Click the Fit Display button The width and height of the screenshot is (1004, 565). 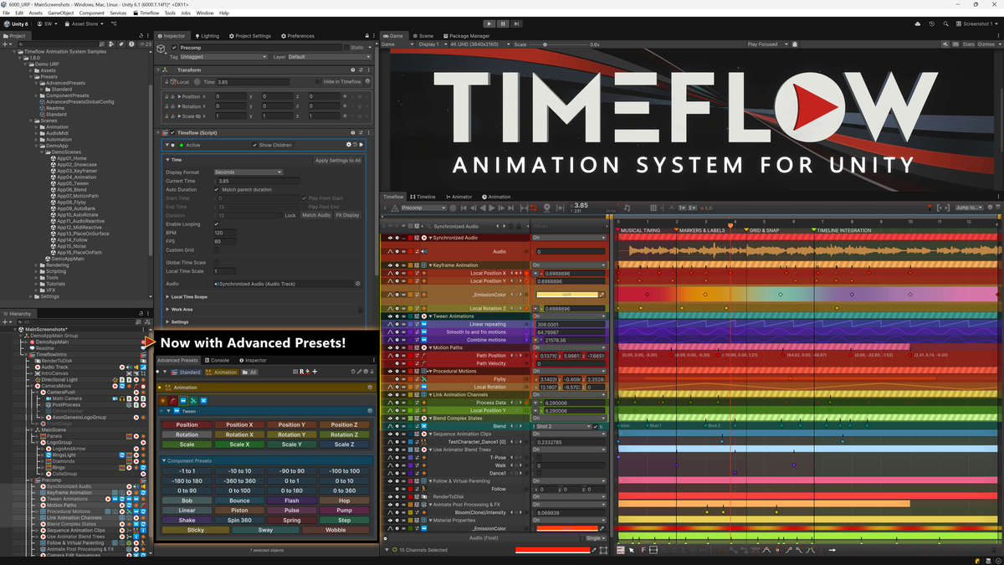[x=348, y=215]
